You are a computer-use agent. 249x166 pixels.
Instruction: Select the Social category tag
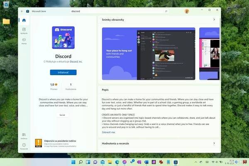pyautogui.click(x=63, y=115)
